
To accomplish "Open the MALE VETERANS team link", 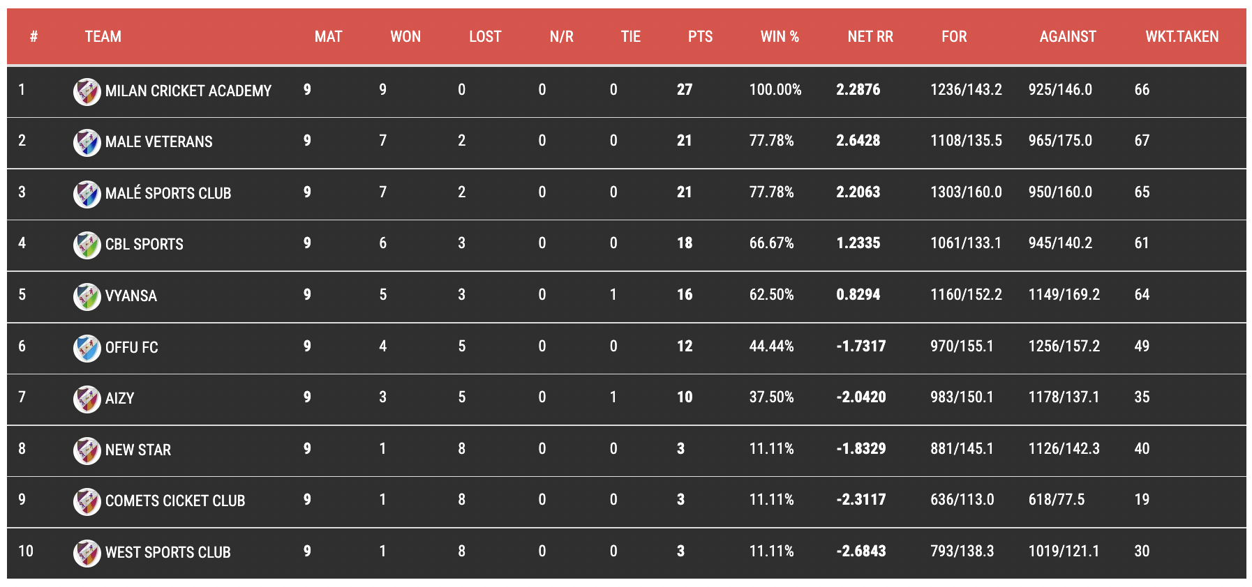I will (x=159, y=142).
